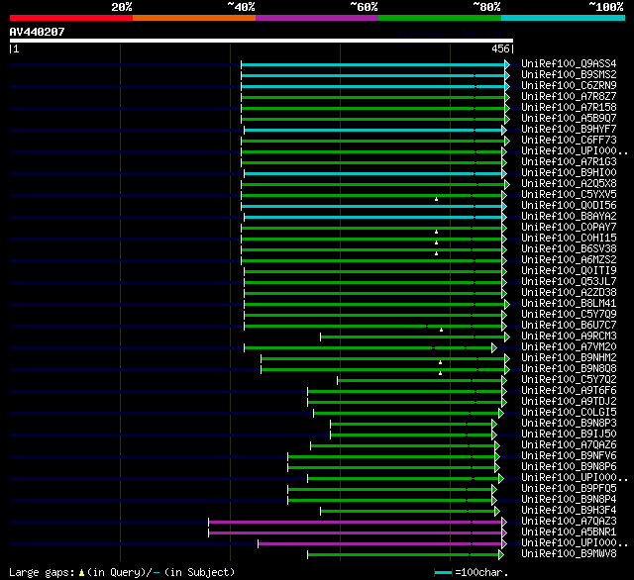Screen dimensions: 634x580
Task: Click the UniRef100_C0HI15 label
Action: [569, 239]
